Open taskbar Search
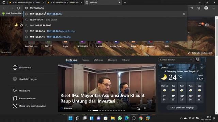218x122 pixels. (x=78, y=118)
